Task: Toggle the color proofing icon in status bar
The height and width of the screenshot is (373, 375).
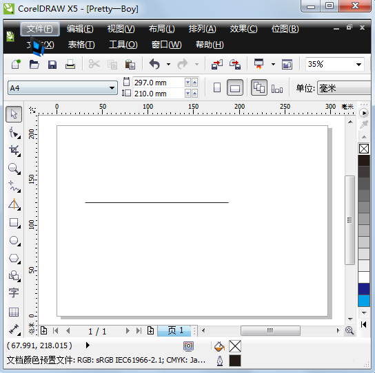Action: pyautogui.click(x=188, y=346)
